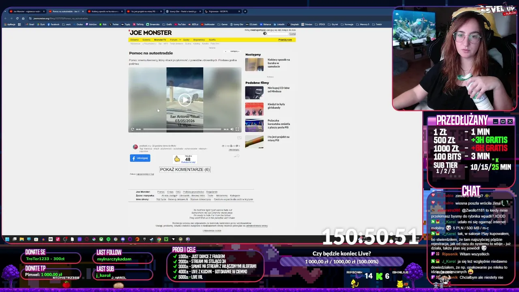Play the video with center play button
519x292 pixels.
click(184, 100)
